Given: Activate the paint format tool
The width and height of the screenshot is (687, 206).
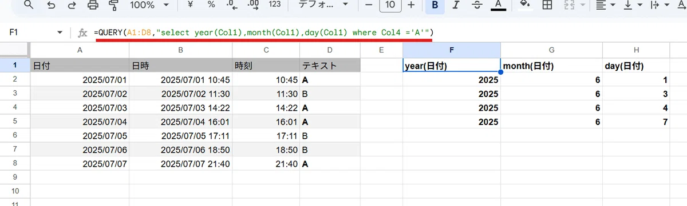Looking at the screenshot, I should (113, 5).
